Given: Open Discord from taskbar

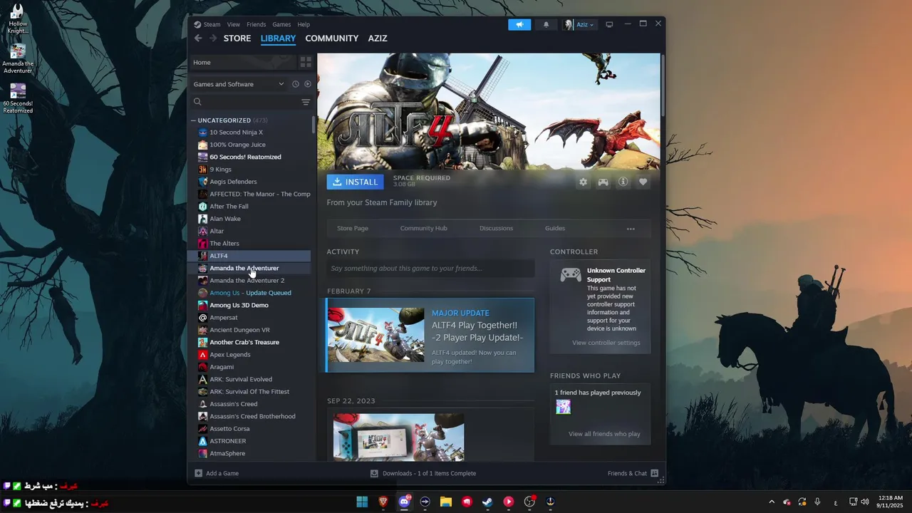Looking at the screenshot, I should pyautogui.click(x=405, y=502).
